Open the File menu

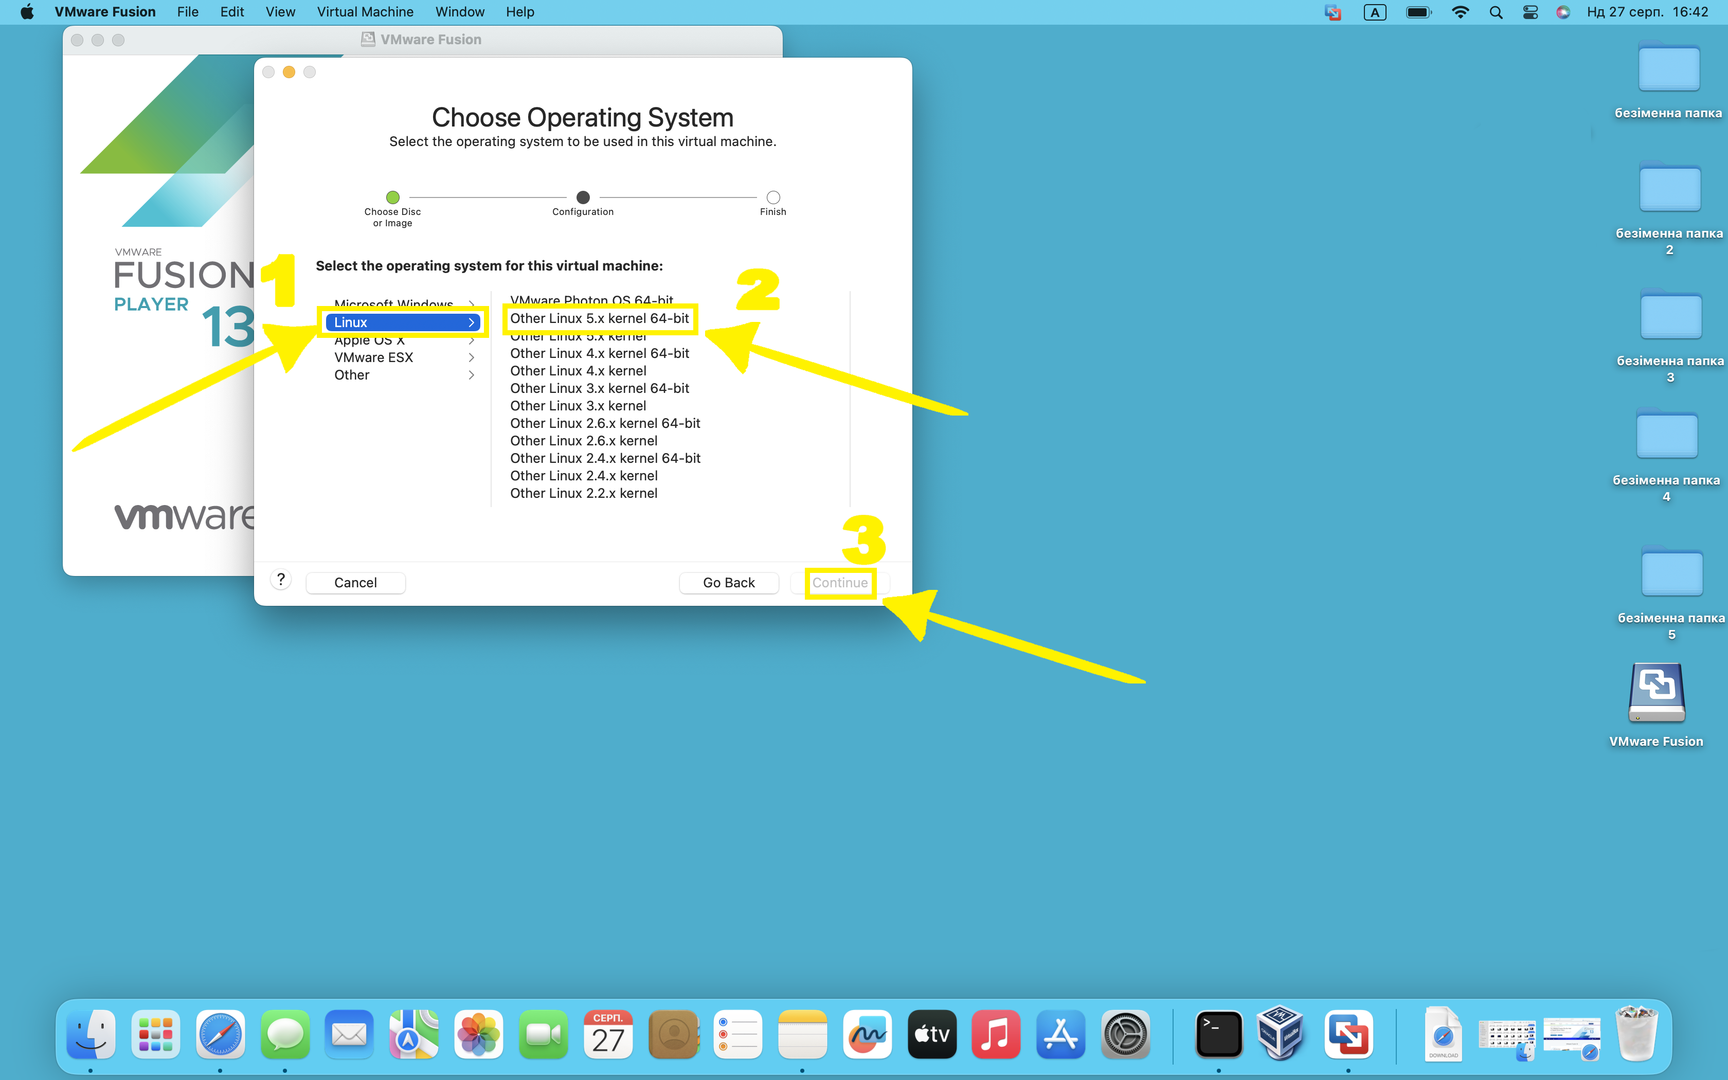click(188, 12)
